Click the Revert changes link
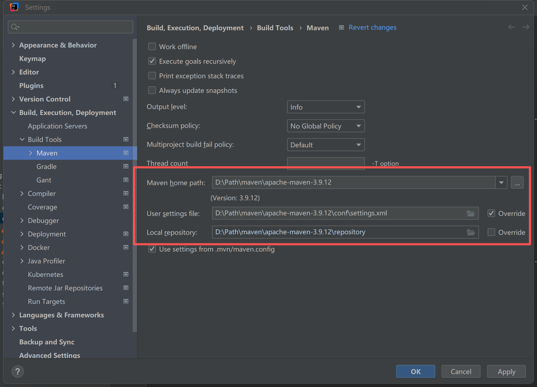Image resolution: width=537 pixels, height=387 pixels. click(x=372, y=28)
